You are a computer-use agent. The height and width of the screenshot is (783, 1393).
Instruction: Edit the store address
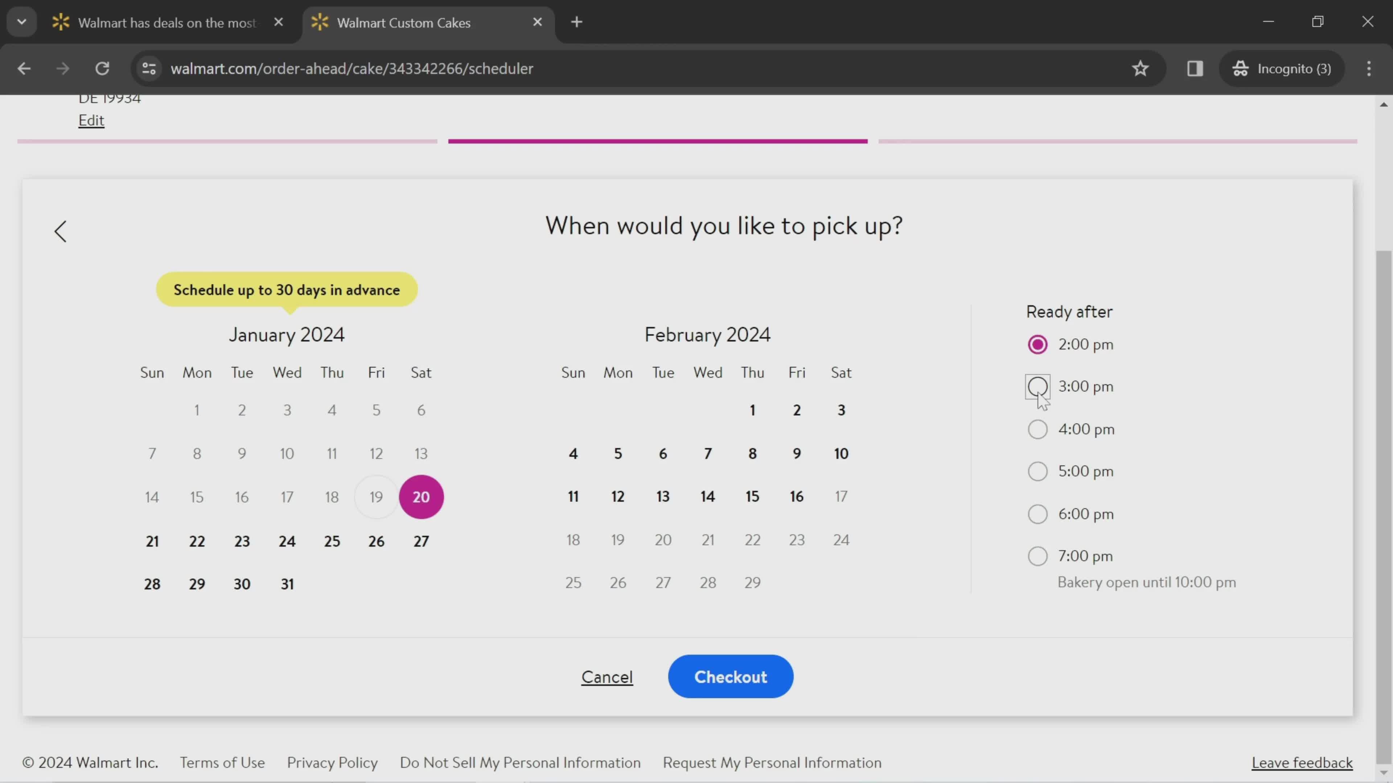click(91, 120)
